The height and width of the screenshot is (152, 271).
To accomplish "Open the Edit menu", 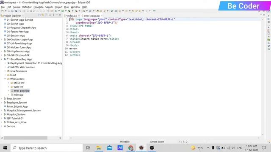I will (x=8, y=7).
